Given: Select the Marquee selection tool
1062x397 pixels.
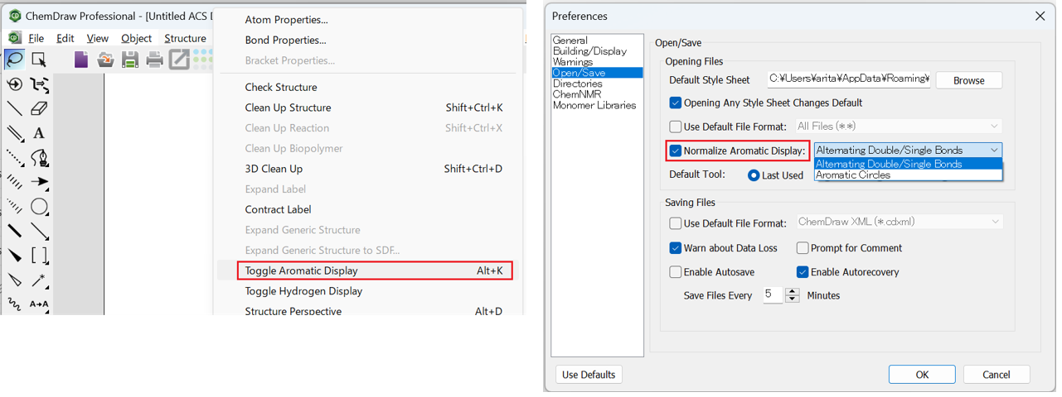Looking at the screenshot, I should (39, 59).
